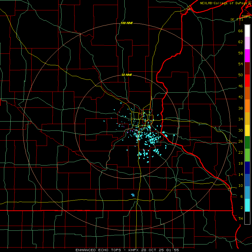Click the white 66 kft legend swatch
The image size is (252, 252).
[x=247, y=31]
